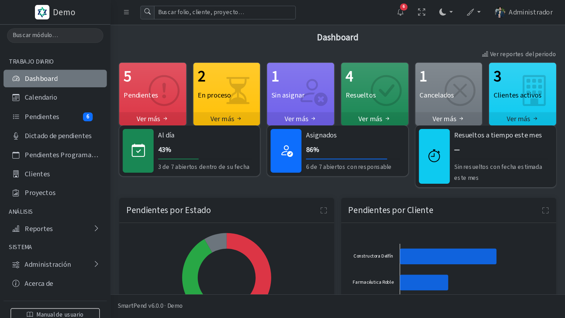Focus the Buscar módulo field
Image resolution: width=565 pixels, height=318 pixels.
point(55,35)
